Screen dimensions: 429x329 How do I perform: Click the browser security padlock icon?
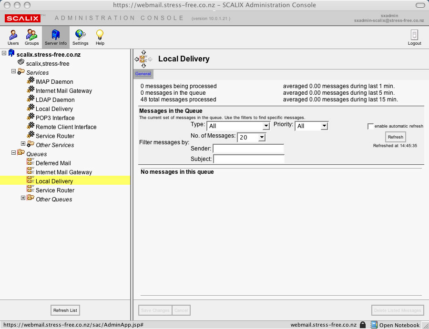pyautogui.click(x=363, y=325)
